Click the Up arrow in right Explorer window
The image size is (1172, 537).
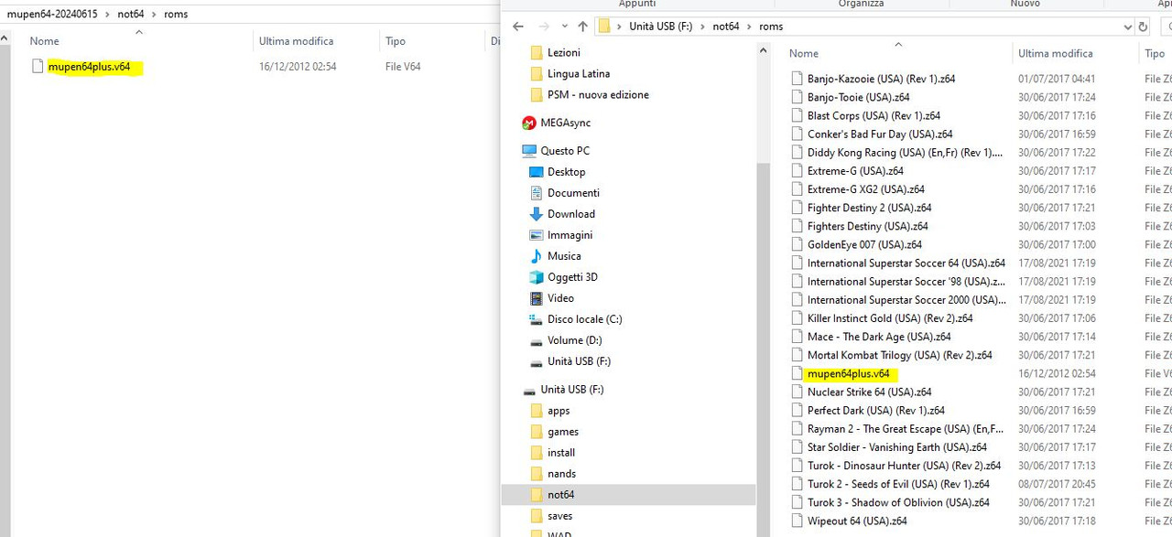[x=582, y=27]
